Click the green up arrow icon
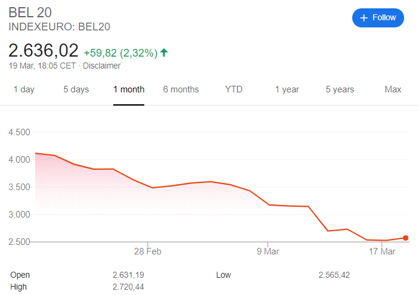 [x=164, y=52]
